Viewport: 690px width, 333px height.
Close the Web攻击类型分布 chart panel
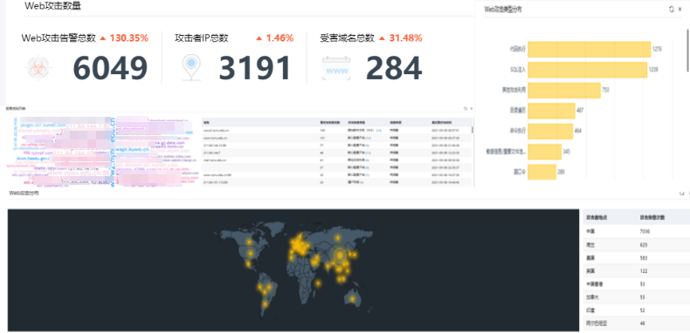coord(680,9)
